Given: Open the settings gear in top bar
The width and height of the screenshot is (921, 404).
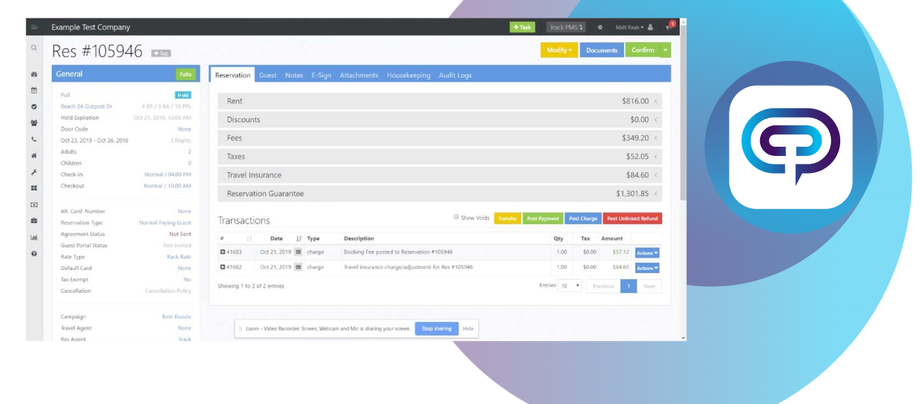Looking at the screenshot, I should [600, 28].
